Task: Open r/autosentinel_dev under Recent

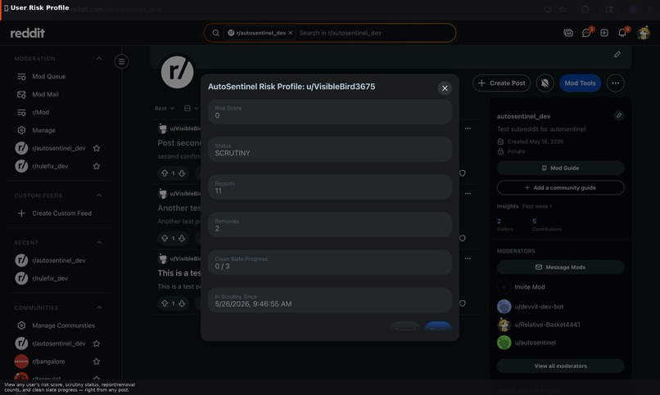Action: coord(59,261)
